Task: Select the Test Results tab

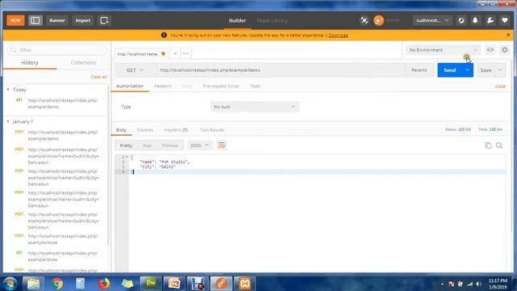Action: click(x=212, y=130)
